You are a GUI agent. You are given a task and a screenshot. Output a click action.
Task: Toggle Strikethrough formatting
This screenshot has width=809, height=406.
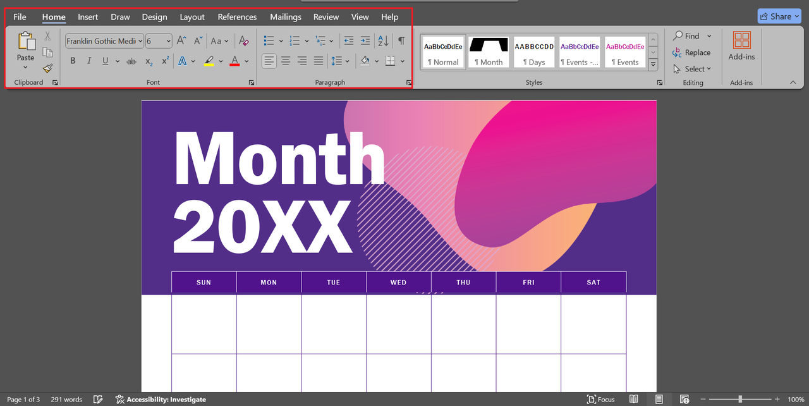coord(131,61)
